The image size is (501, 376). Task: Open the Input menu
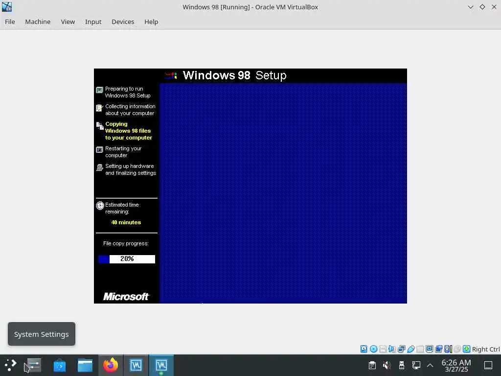coord(93,22)
